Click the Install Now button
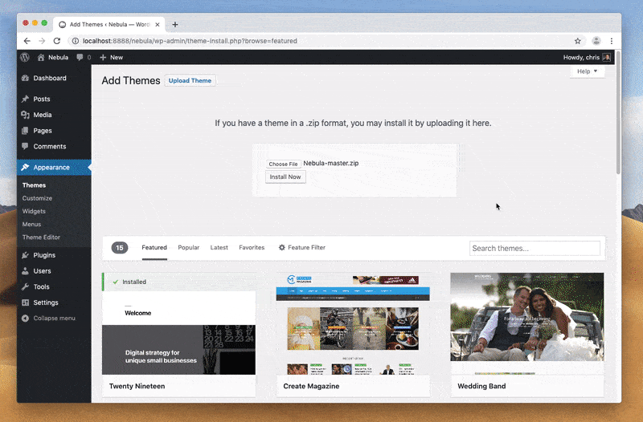Image resolution: width=643 pixels, height=422 pixels. (x=285, y=177)
